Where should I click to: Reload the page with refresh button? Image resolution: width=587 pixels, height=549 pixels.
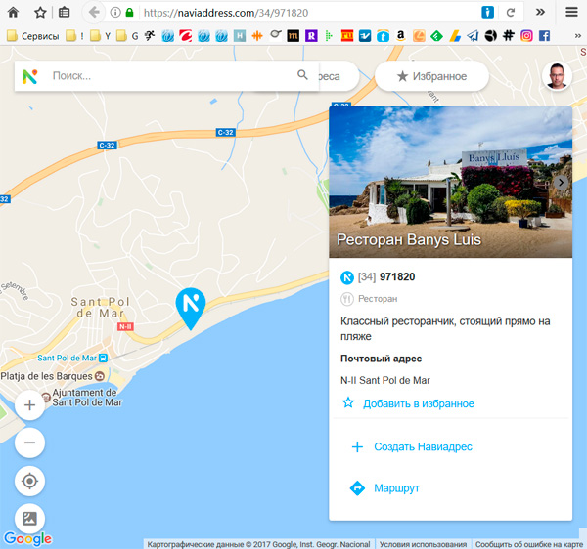click(x=510, y=13)
